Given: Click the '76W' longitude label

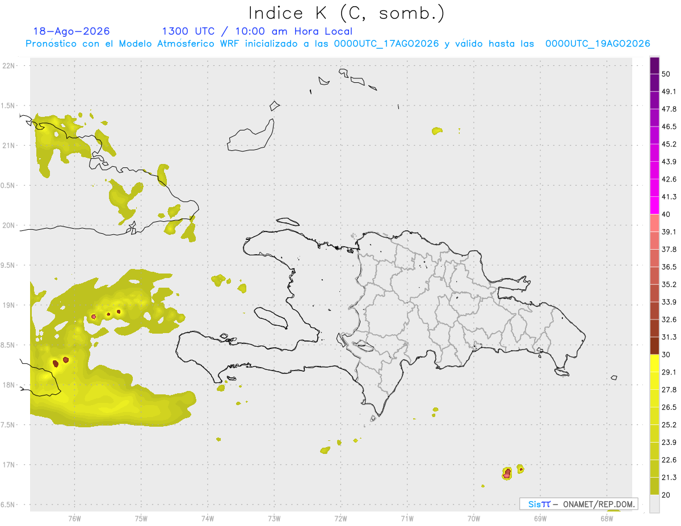Looking at the screenshot, I should point(74,519).
